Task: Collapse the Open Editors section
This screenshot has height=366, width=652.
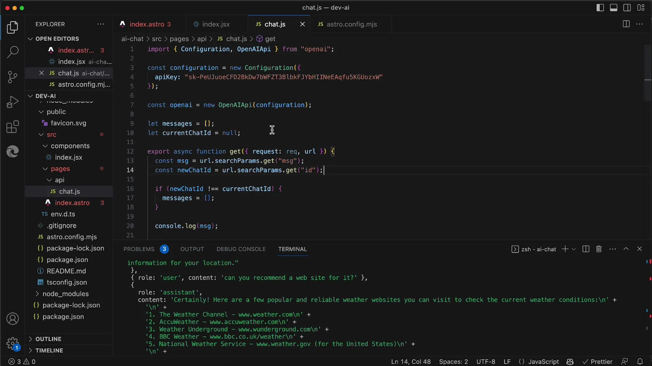Action: coord(69,39)
